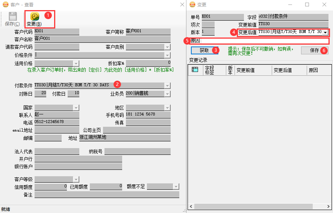Click the 变更(B) clock toolbar icon
The image size is (333, 213).
(x=35, y=16)
